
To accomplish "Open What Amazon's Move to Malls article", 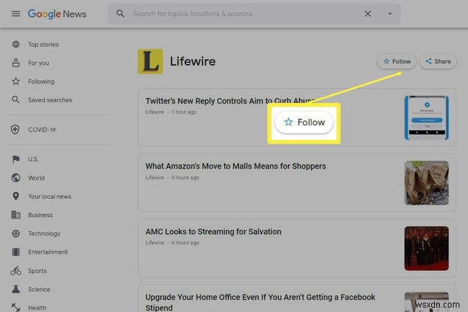I will point(235,166).
